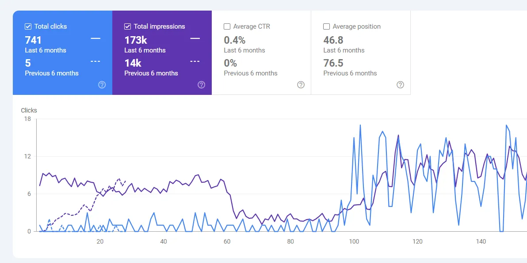The width and height of the screenshot is (527, 263).
Task: Click the 46.8 average position value
Action: (333, 40)
